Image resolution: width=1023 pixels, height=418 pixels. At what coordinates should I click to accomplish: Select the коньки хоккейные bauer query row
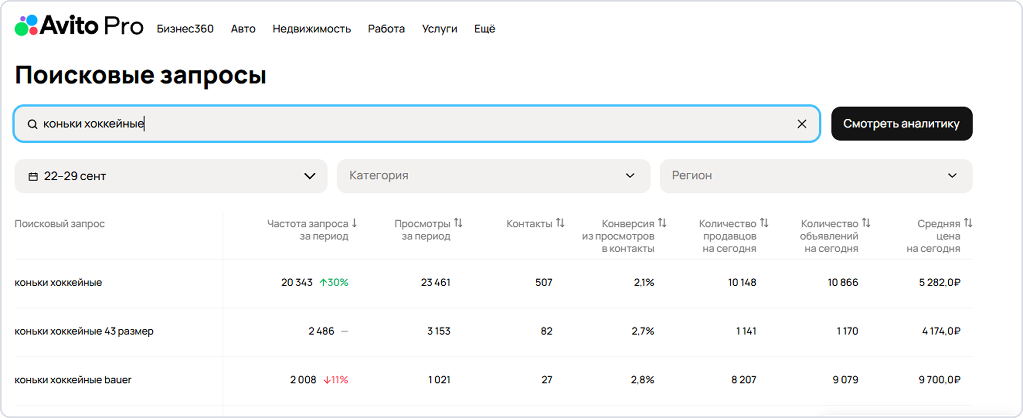click(x=73, y=380)
